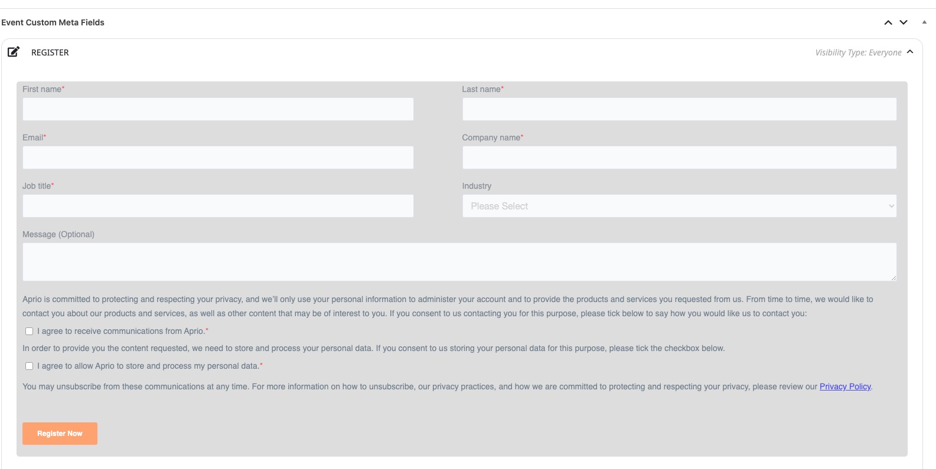Viewport: 936px width, 469px height.
Task: Check agree to store and process personal data
Action: 29,366
